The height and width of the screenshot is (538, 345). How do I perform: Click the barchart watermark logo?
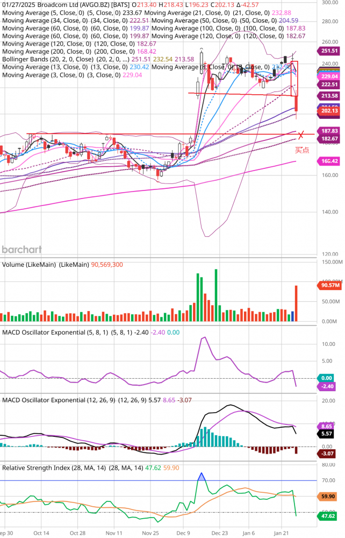(21, 250)
